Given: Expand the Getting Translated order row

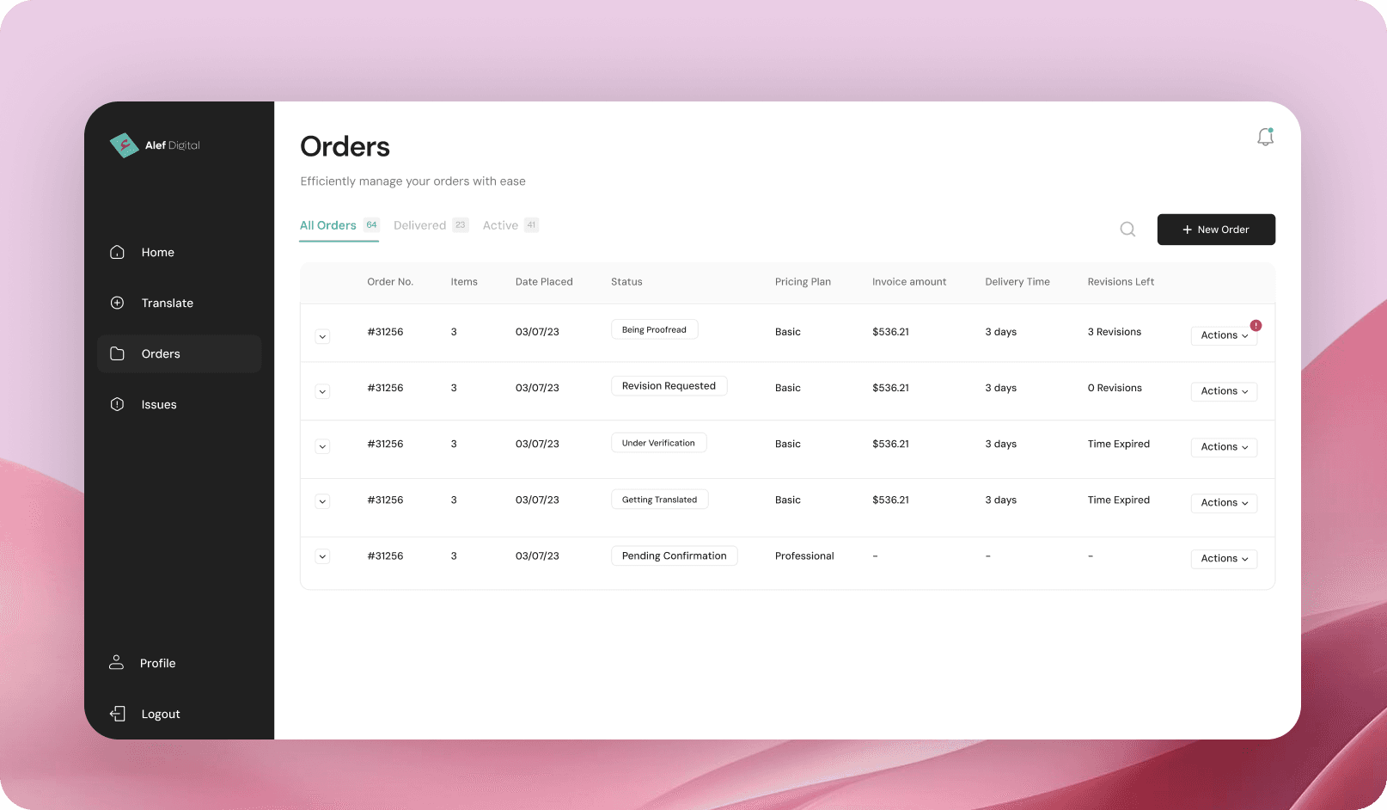Looking at the screenshot, I should point(322,501).
